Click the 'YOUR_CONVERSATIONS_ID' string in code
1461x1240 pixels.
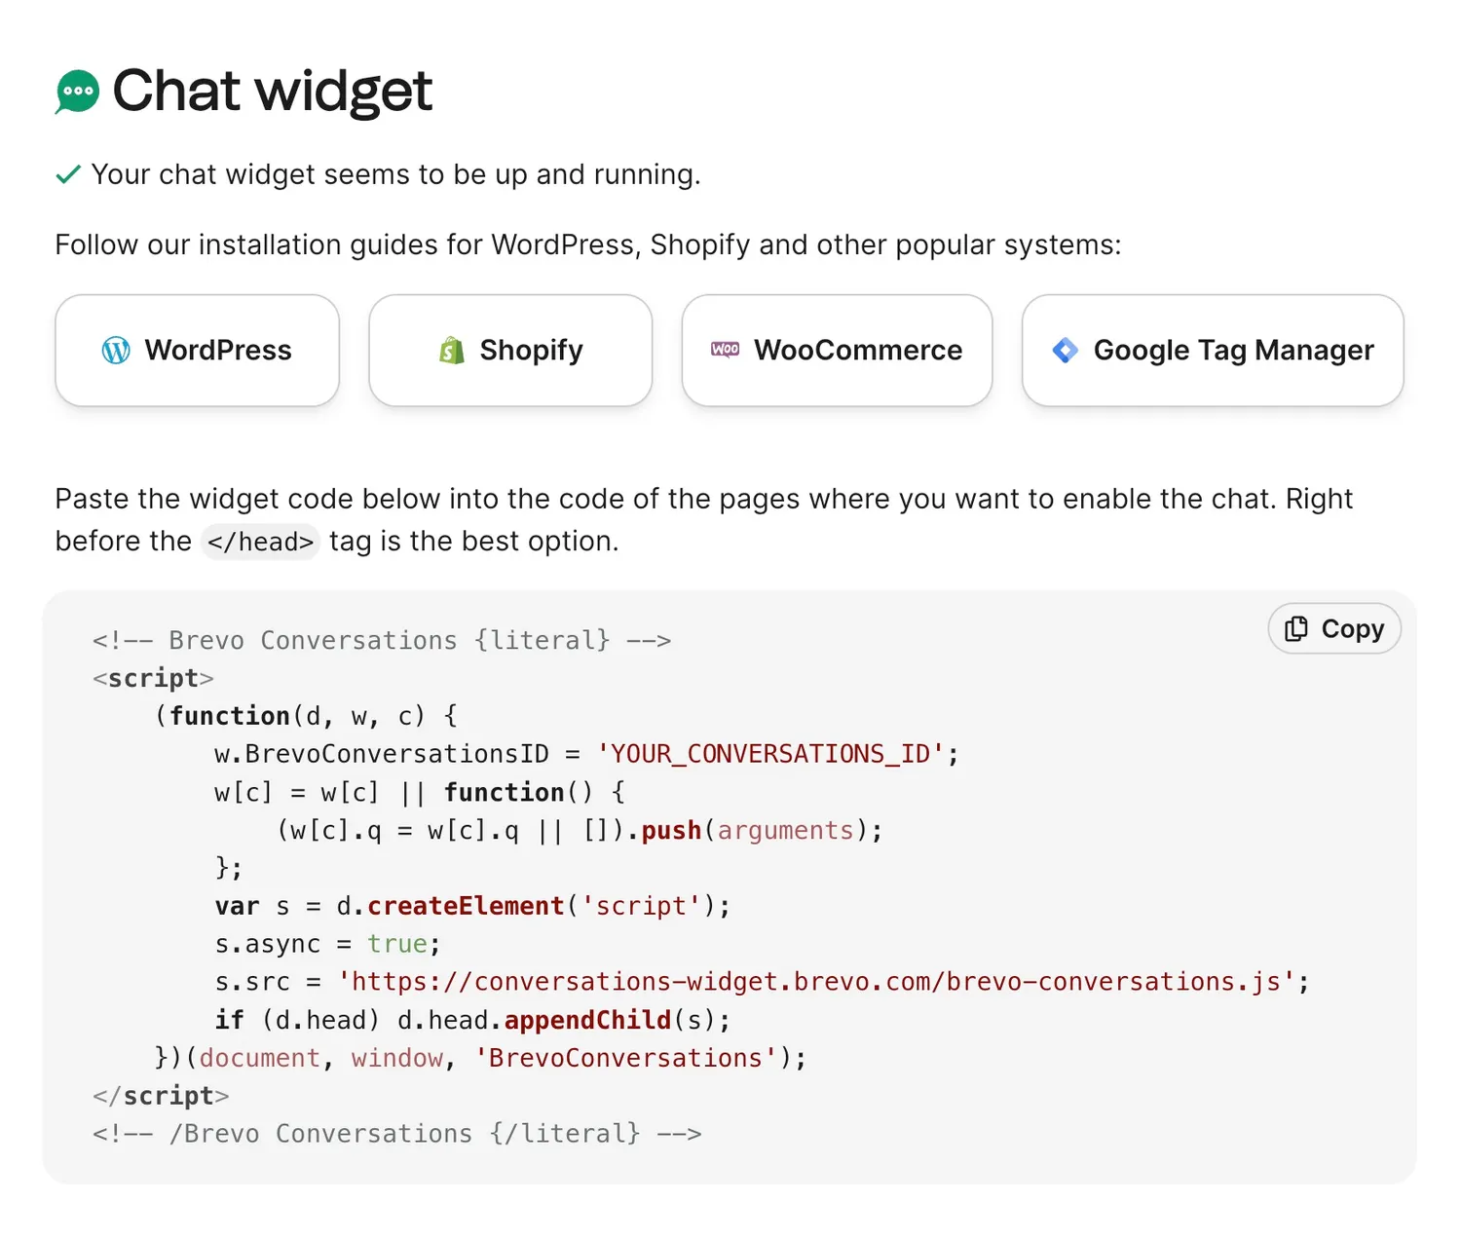click(x=770, y=754)
